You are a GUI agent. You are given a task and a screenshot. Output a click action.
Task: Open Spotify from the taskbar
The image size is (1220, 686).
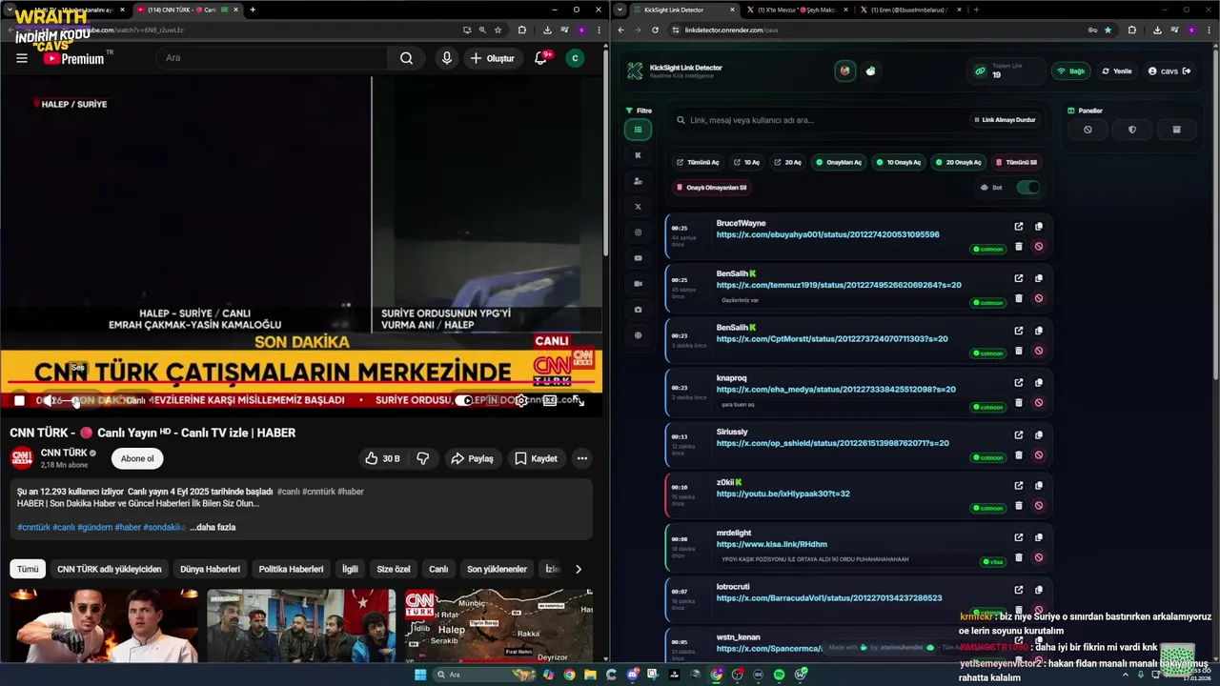tap(780, 675)
